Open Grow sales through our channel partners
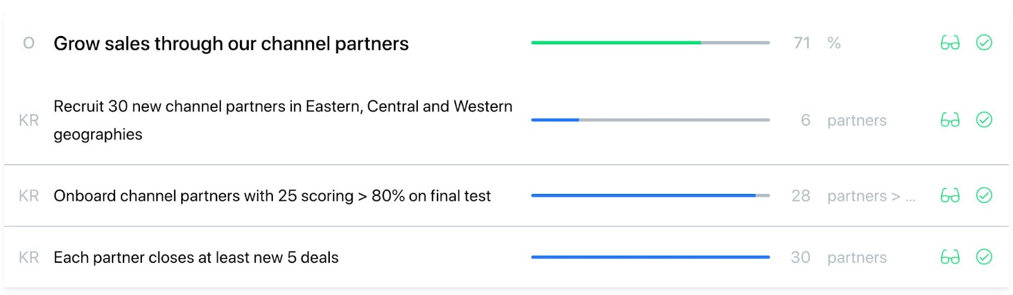Image resolution: width=1013 pixels, height=295 pixels. [231, 44]
